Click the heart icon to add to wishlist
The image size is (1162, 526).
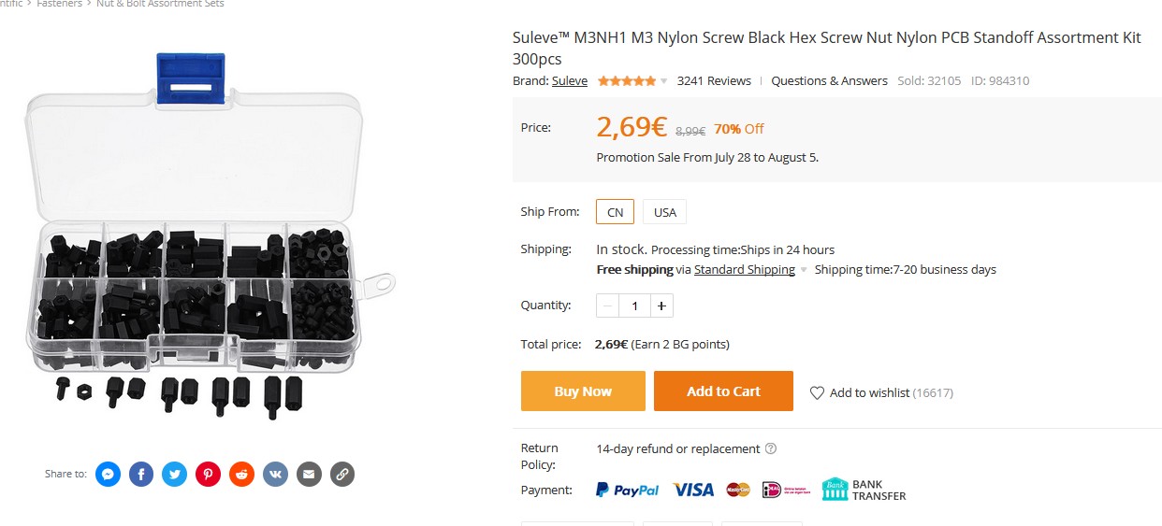[x=817, y=393]
